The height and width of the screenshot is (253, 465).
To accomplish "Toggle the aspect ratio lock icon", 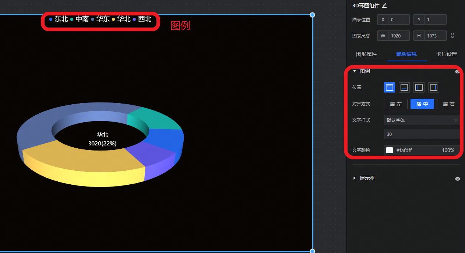I will 452,36.
